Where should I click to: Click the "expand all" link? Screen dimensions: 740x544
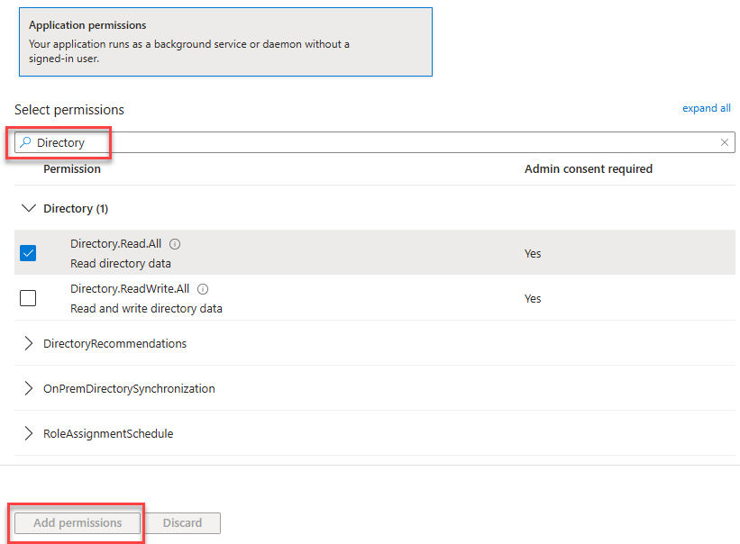706,108
